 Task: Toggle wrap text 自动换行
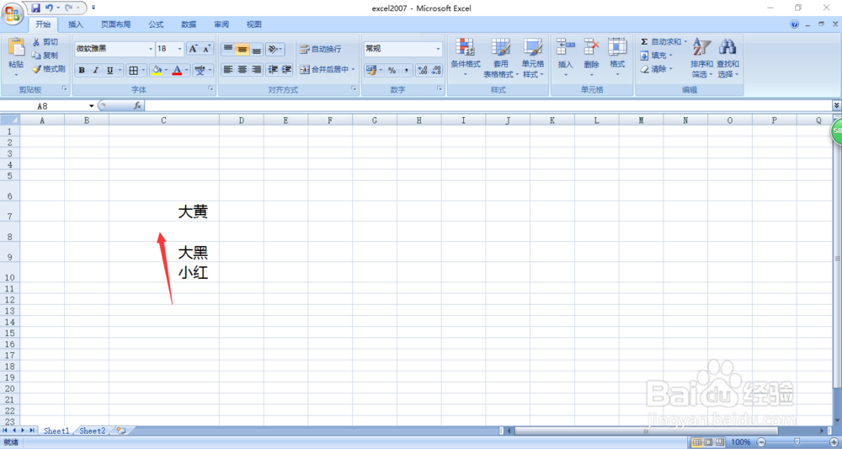321,49
